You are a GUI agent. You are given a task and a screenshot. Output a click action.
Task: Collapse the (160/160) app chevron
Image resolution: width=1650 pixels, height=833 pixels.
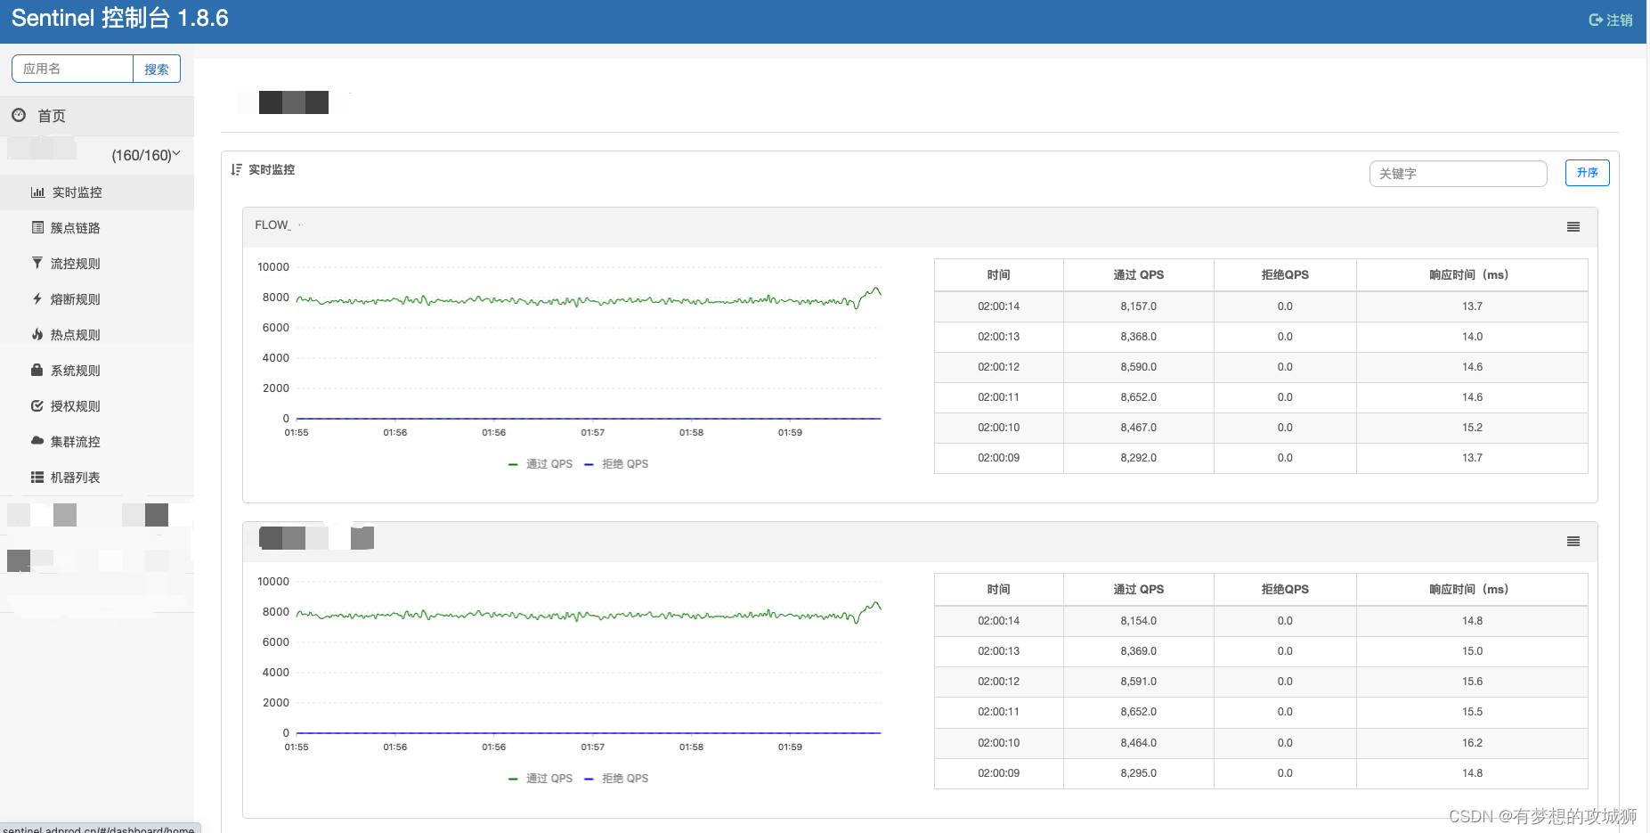pyautogui.click(x=176, y=154)
